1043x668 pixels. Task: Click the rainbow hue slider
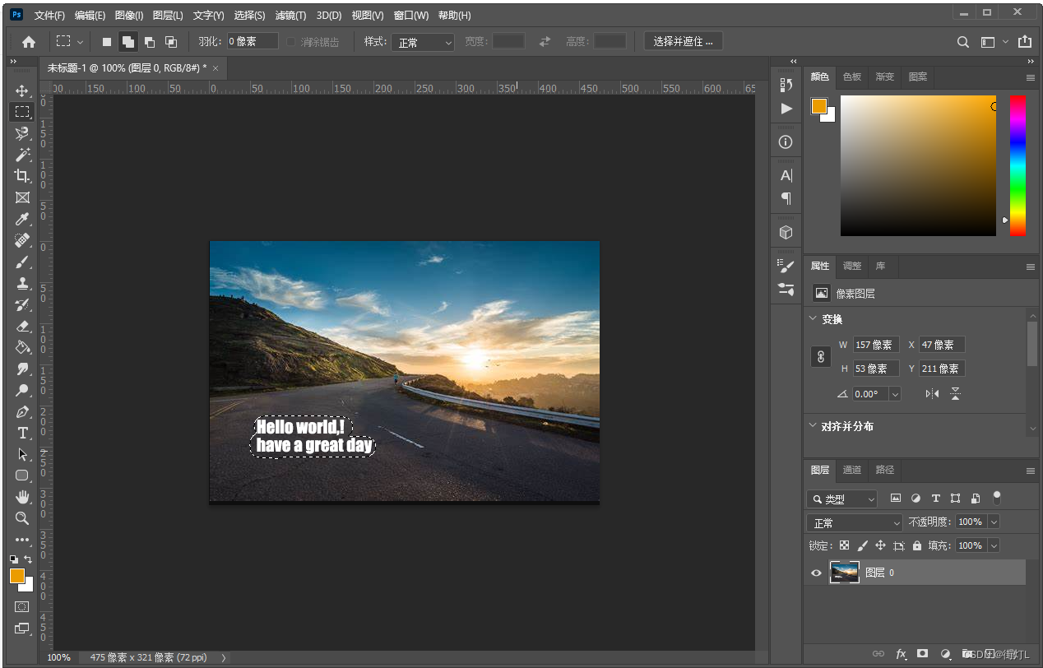(1018, 165)
